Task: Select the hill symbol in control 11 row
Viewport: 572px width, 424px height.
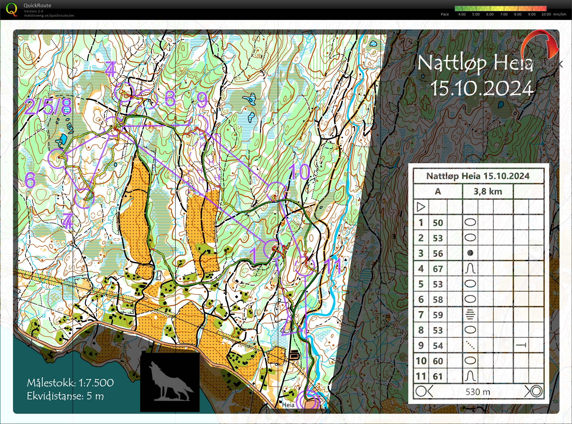Action: (x=470, y=376)
